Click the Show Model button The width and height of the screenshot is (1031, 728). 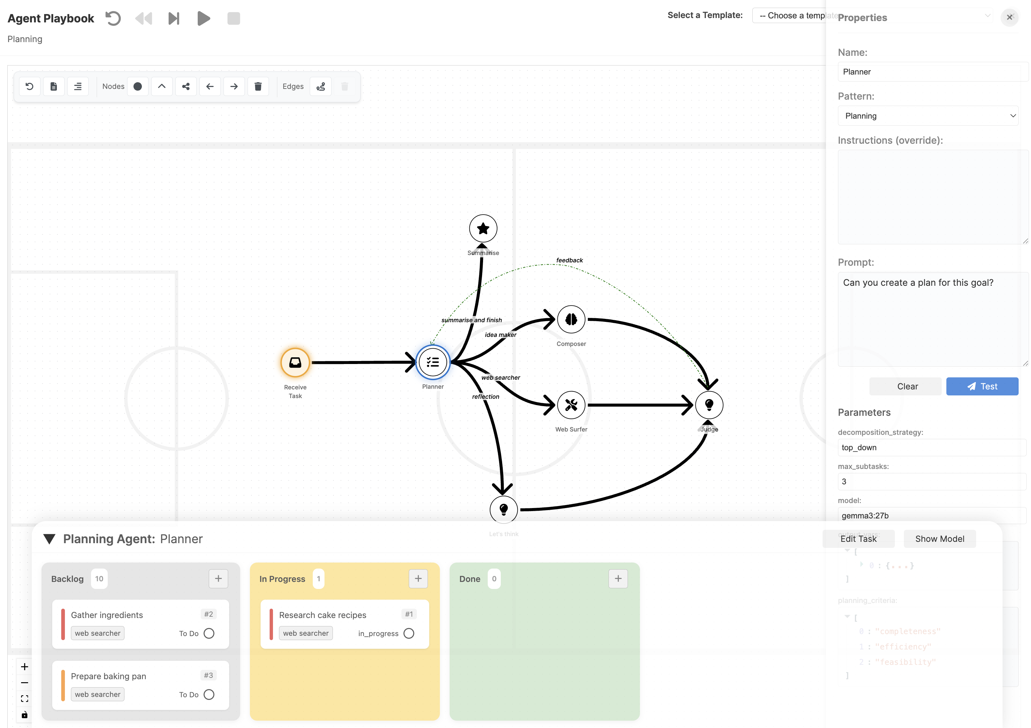tap(939, 539)
